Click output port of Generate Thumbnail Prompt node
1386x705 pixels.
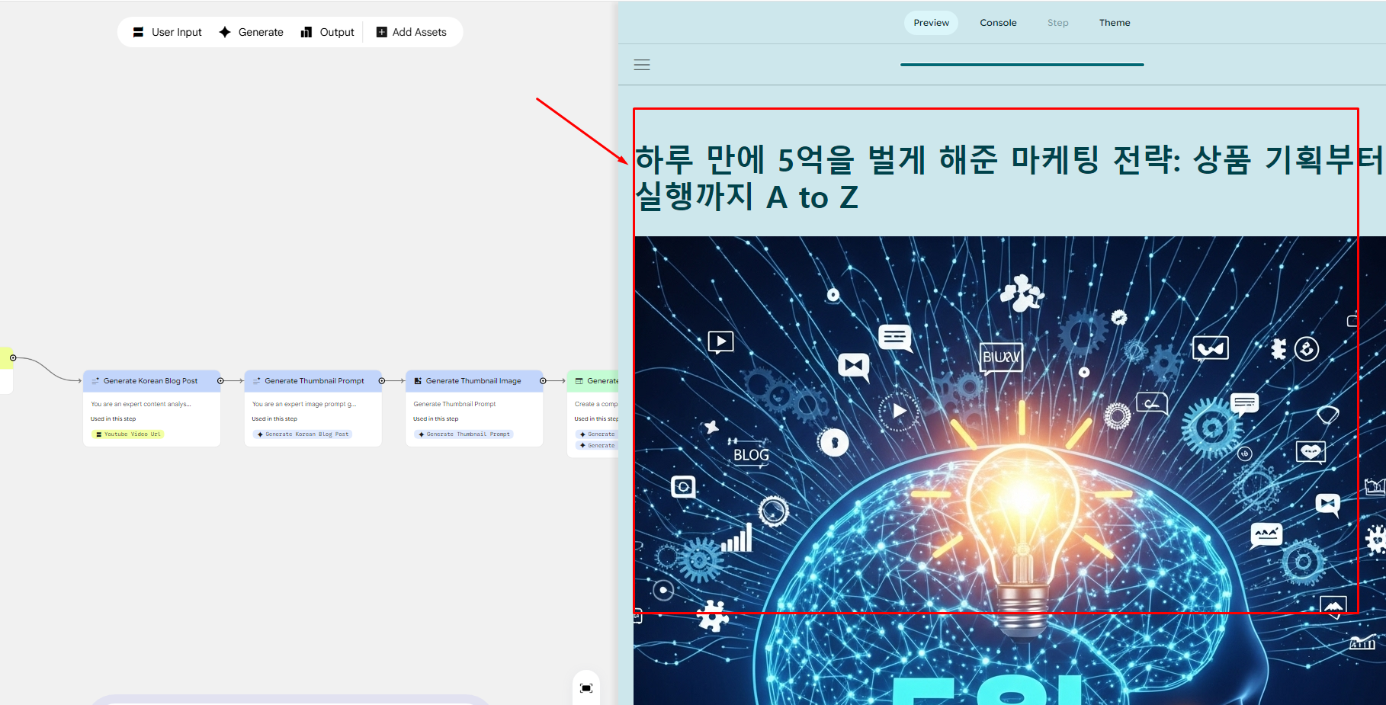381,381
